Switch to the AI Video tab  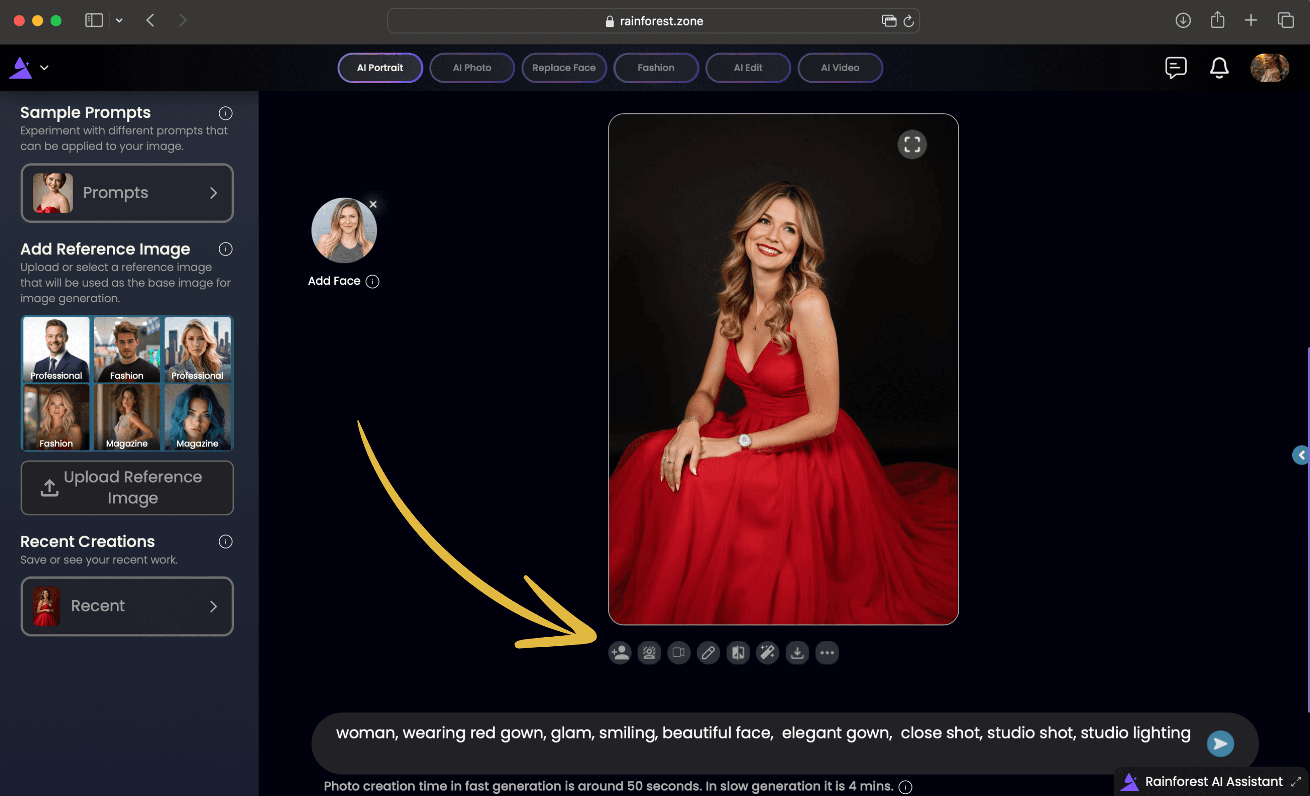click(x=840, y=68)
